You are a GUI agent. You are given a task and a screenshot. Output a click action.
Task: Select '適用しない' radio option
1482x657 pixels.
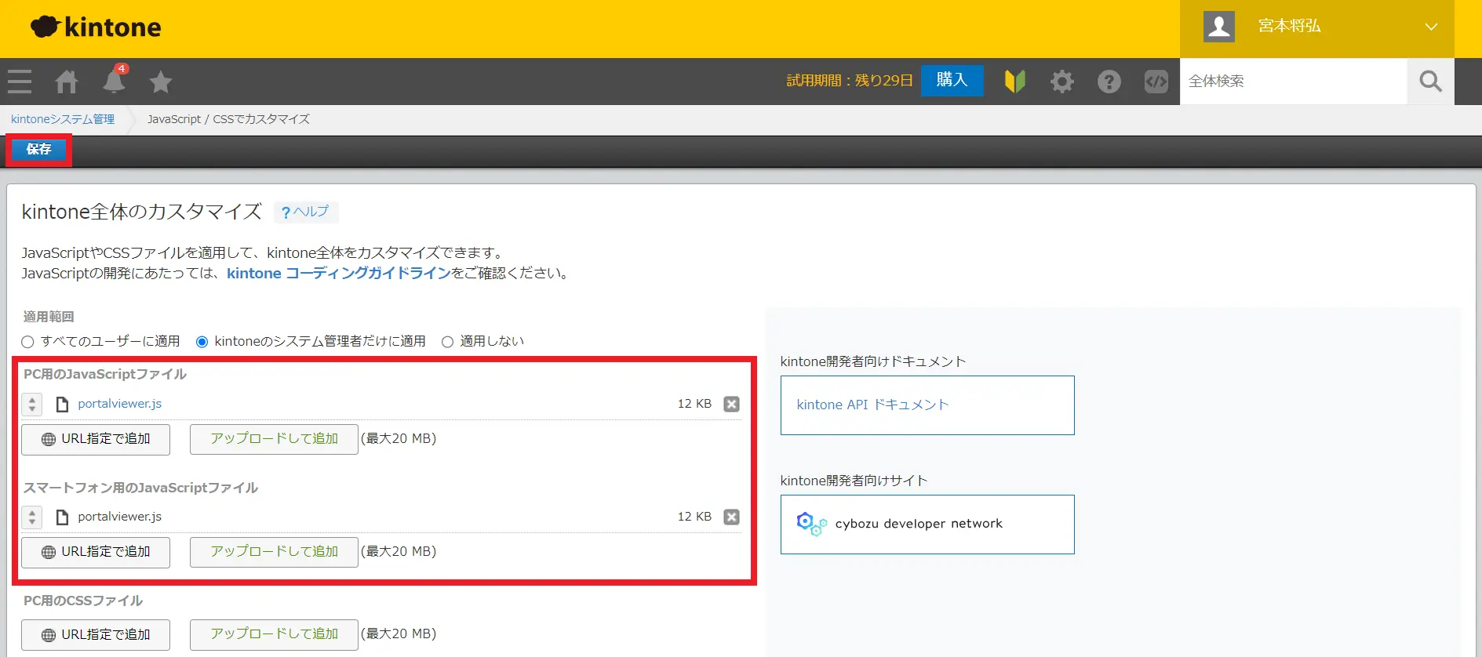pyautogui.click(x=447, y=342)
